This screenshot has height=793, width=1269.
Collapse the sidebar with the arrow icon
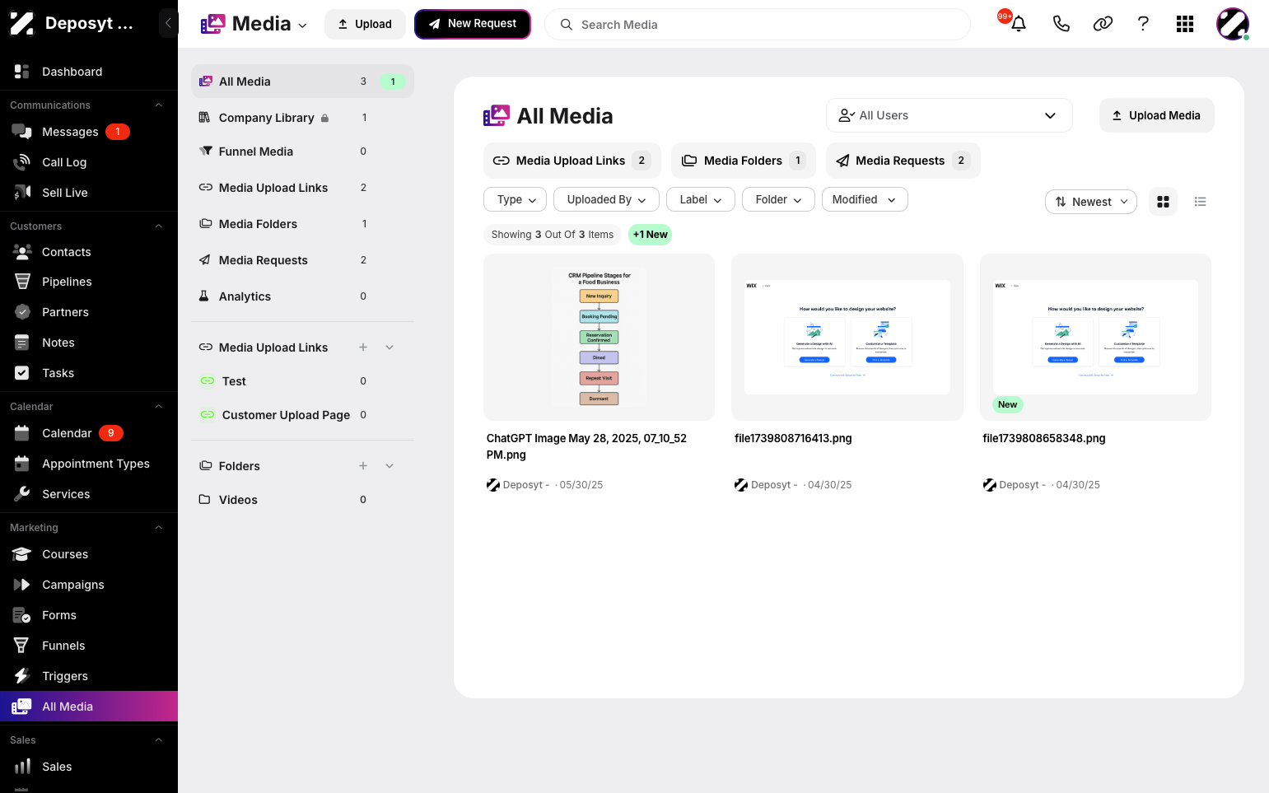point(168,23)
